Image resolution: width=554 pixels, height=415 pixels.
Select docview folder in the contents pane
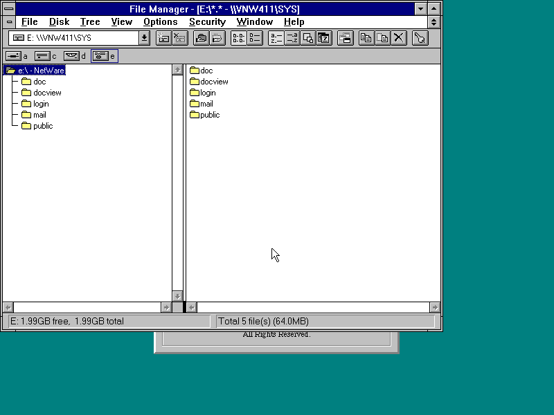click(x=209, y=82)
